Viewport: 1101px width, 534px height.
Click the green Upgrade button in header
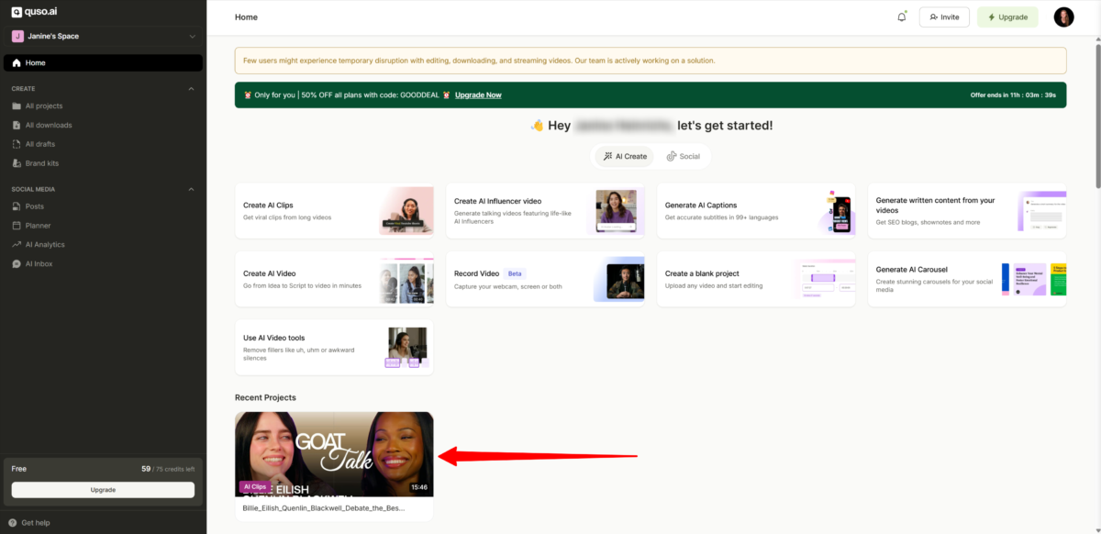pyautogui.click(x=1007, y=17)
